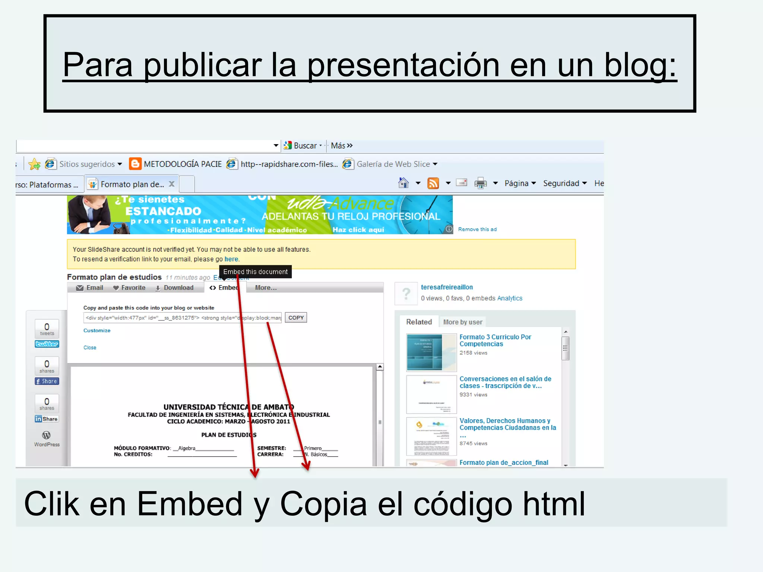Click the Close link in embed panel
763x572 pixels.
point(90,347)
